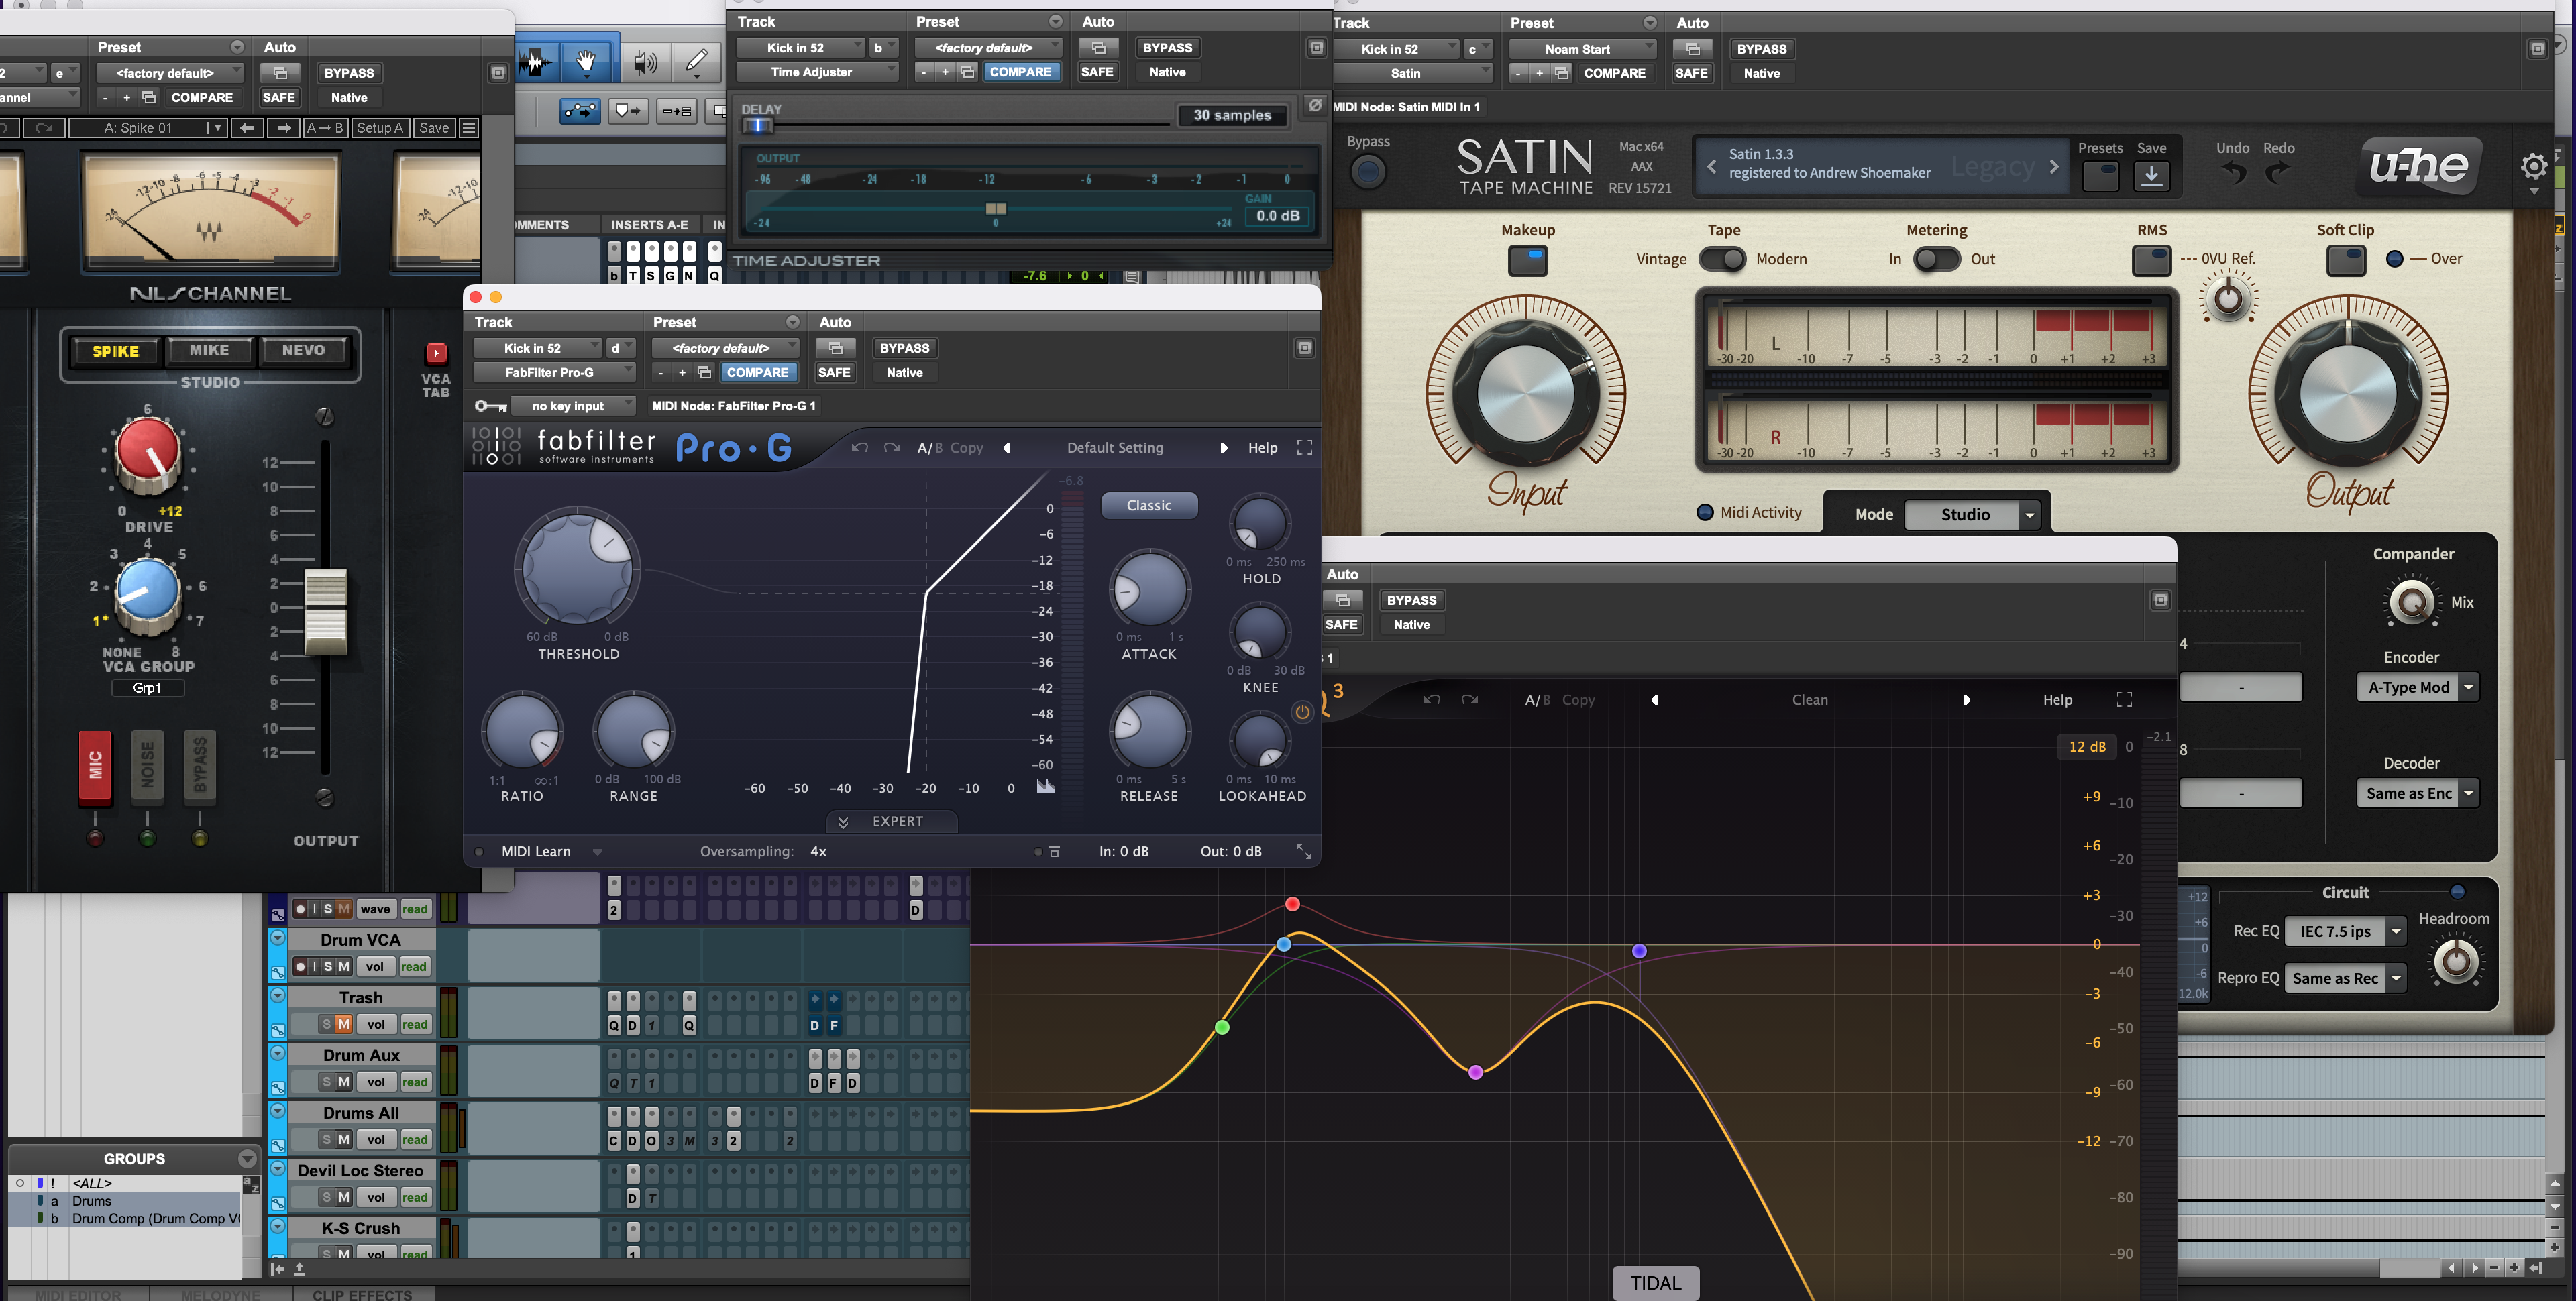
Task: Open Pro-G no key input dropdown
Action: [573, 405]
